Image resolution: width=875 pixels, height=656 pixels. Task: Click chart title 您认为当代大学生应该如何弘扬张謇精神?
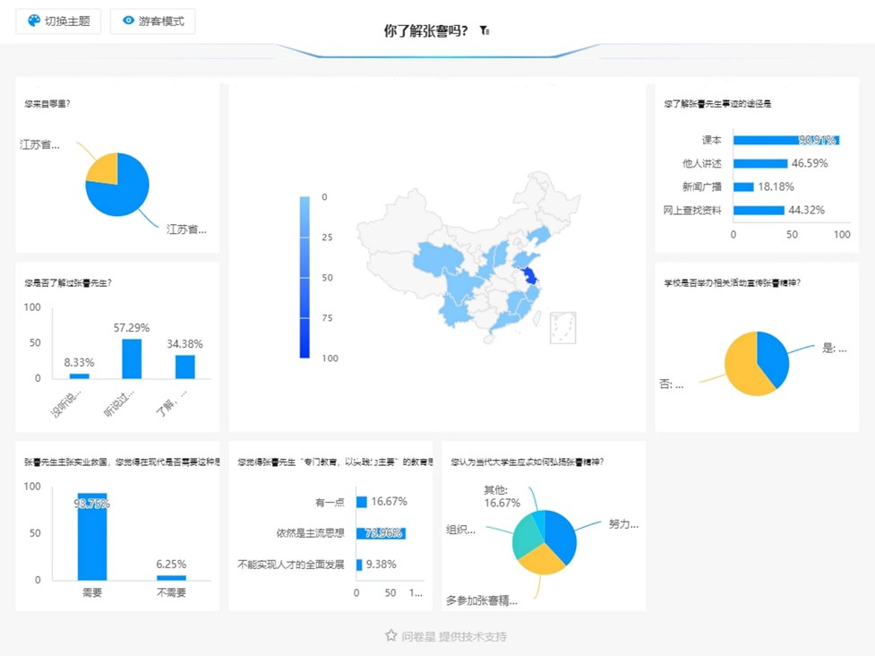(528, 462)
